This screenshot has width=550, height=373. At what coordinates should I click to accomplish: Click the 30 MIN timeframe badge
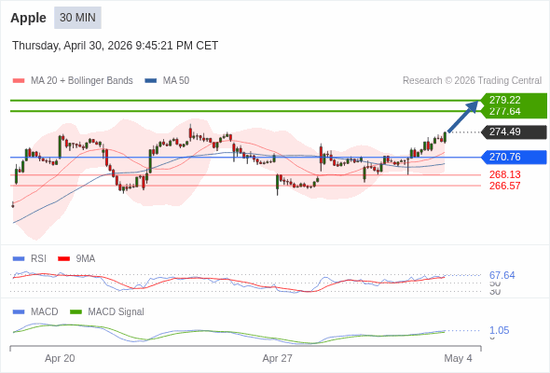(77, 18)
